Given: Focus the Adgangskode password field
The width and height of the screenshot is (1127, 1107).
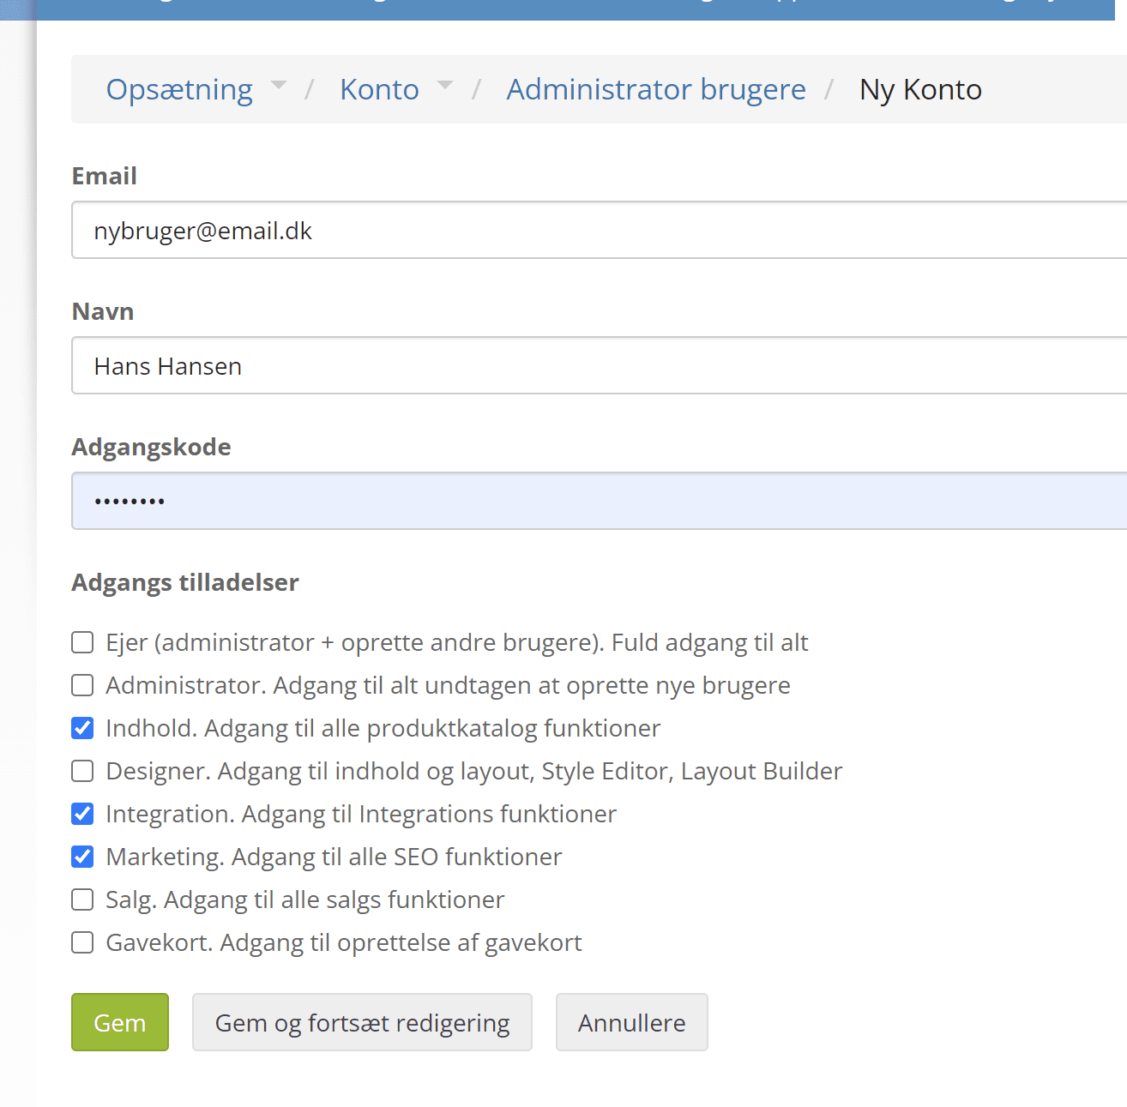Looking at the screenshot, I should pyautogui.click(x=599, y=501).
